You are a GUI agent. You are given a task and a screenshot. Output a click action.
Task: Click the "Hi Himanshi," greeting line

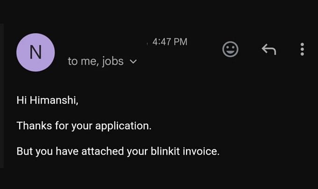coord(47,99)
